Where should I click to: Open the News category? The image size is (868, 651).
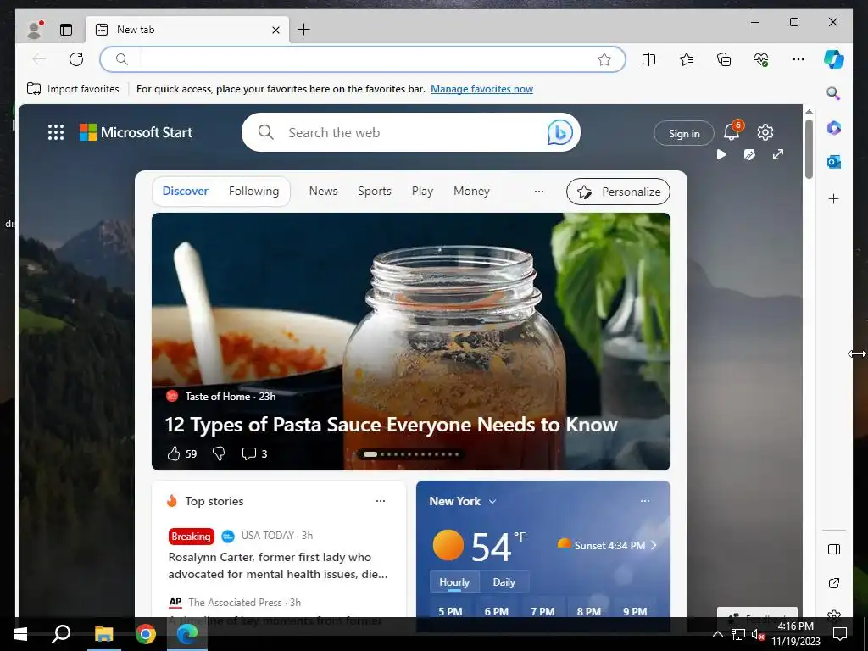(x=323, y=191)
